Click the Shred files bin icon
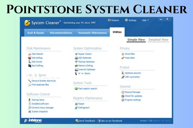Screen dimensions: 193x128 [x=123, y=54]
